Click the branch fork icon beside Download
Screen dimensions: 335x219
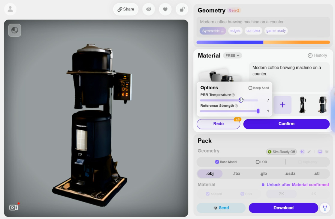click(x=325, y=208)
